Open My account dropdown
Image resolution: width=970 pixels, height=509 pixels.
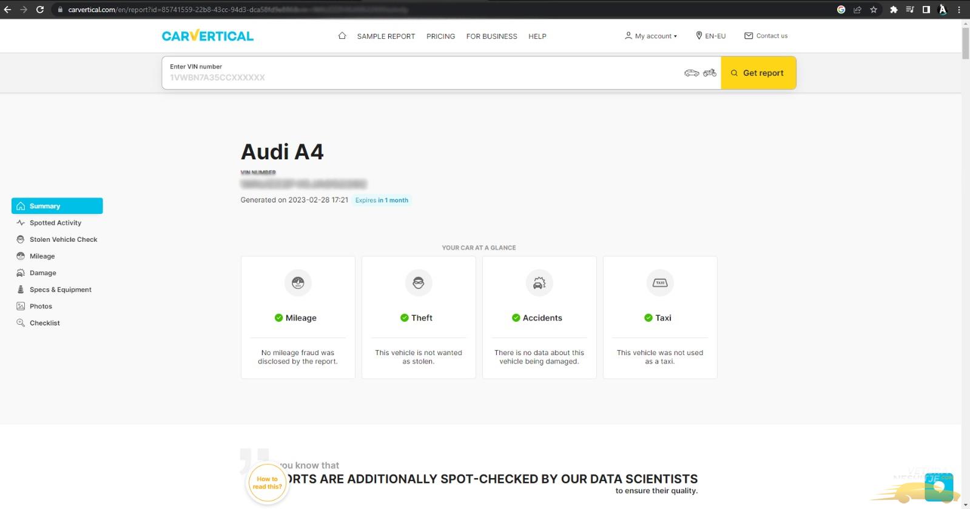(x=651, y=36)
